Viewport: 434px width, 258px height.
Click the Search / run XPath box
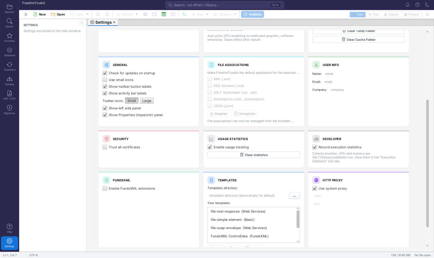225,5
